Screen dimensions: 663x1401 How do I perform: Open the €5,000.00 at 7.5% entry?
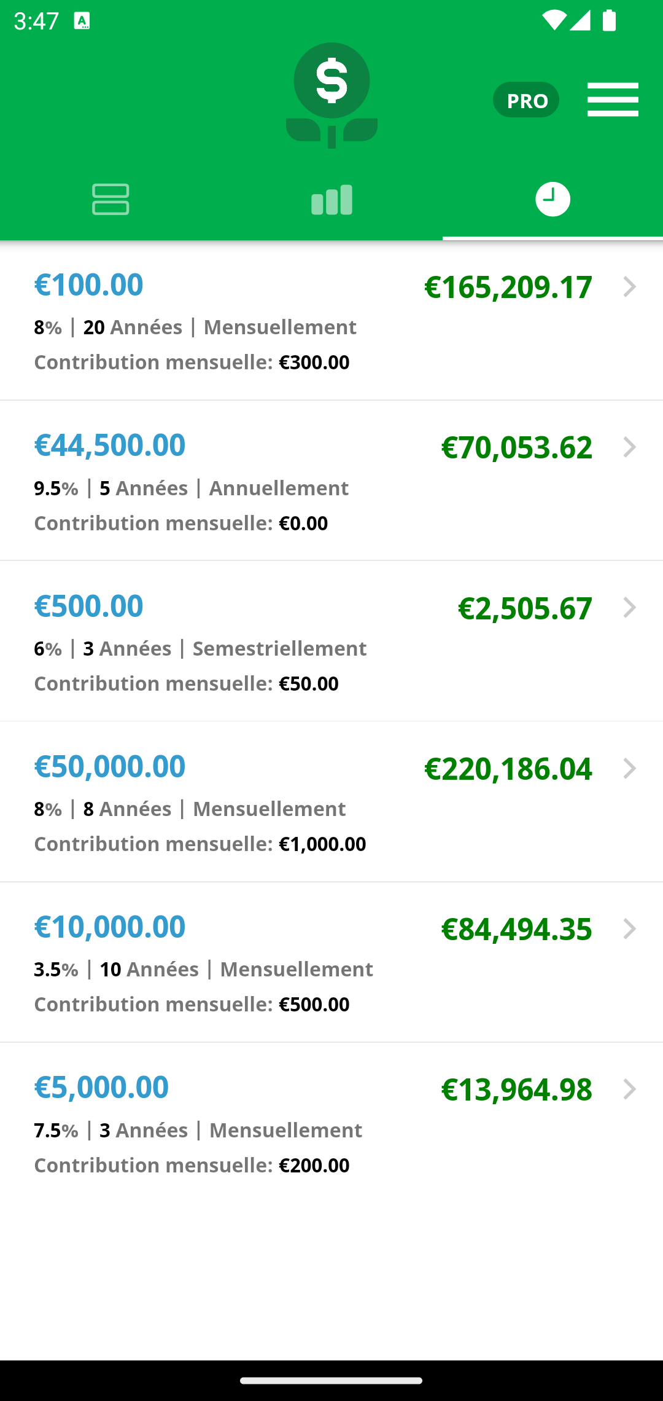[331, 1123]
